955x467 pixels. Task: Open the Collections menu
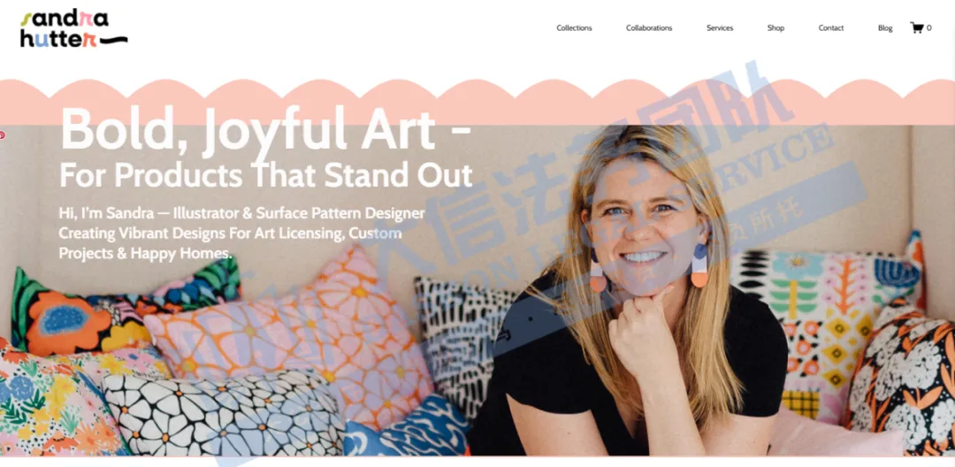(574, 28)
